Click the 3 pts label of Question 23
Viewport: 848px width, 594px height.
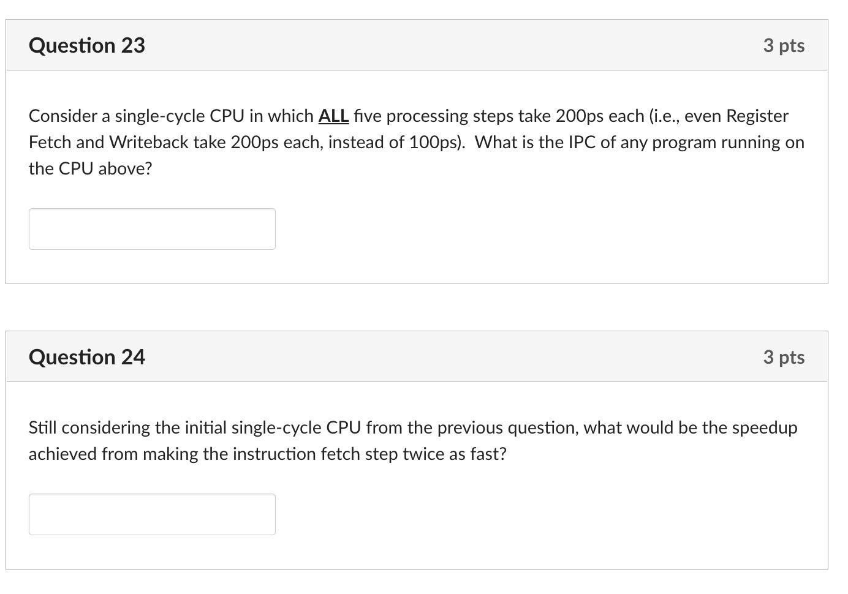[784, 45]
